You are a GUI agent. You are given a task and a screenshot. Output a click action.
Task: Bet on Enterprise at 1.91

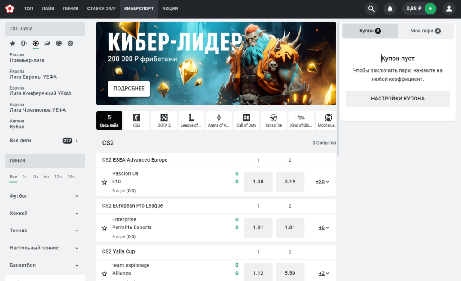pos(258,227)
